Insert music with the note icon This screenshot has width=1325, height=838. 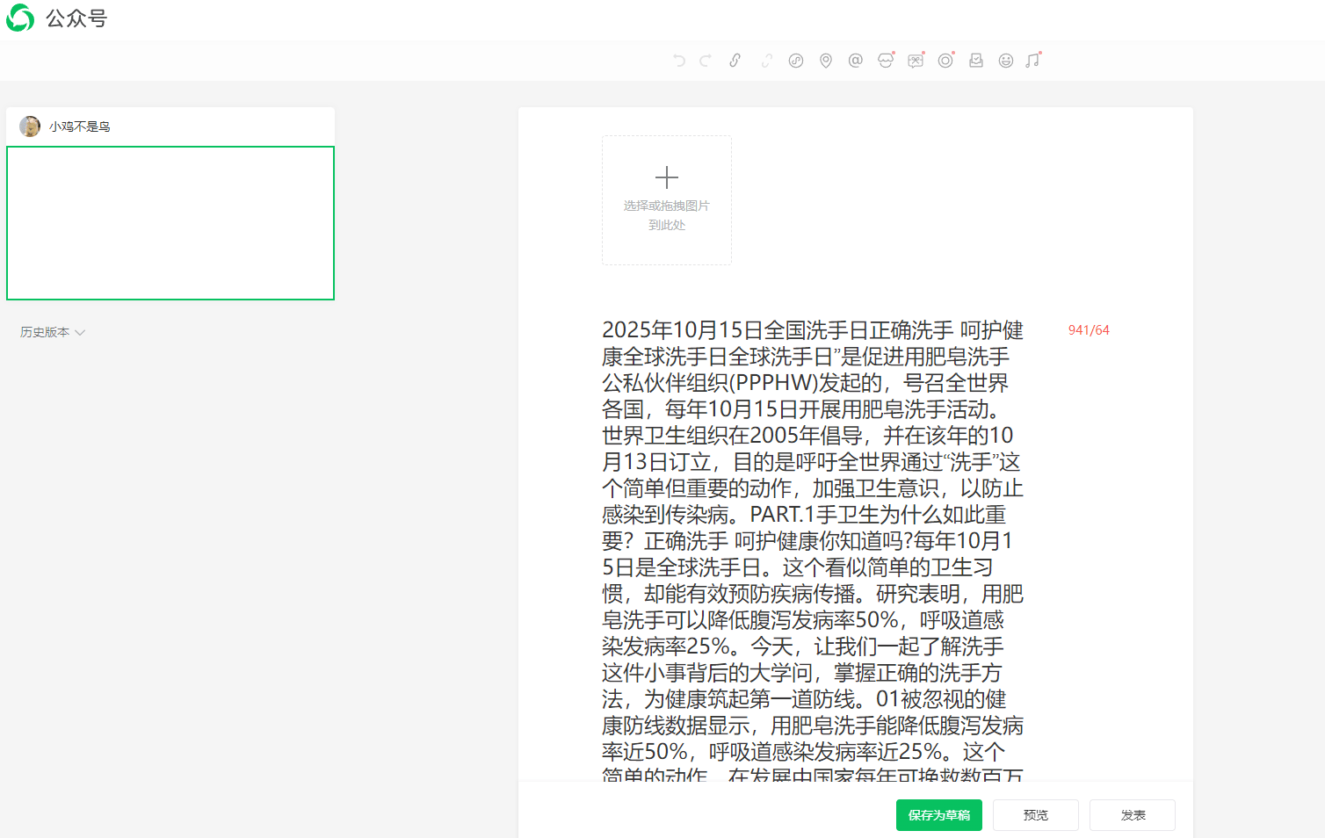click(1033, 61)
